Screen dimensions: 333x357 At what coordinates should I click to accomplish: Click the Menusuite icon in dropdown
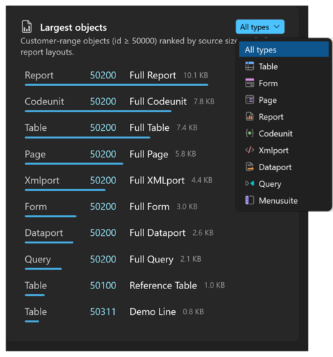point(250,200)
